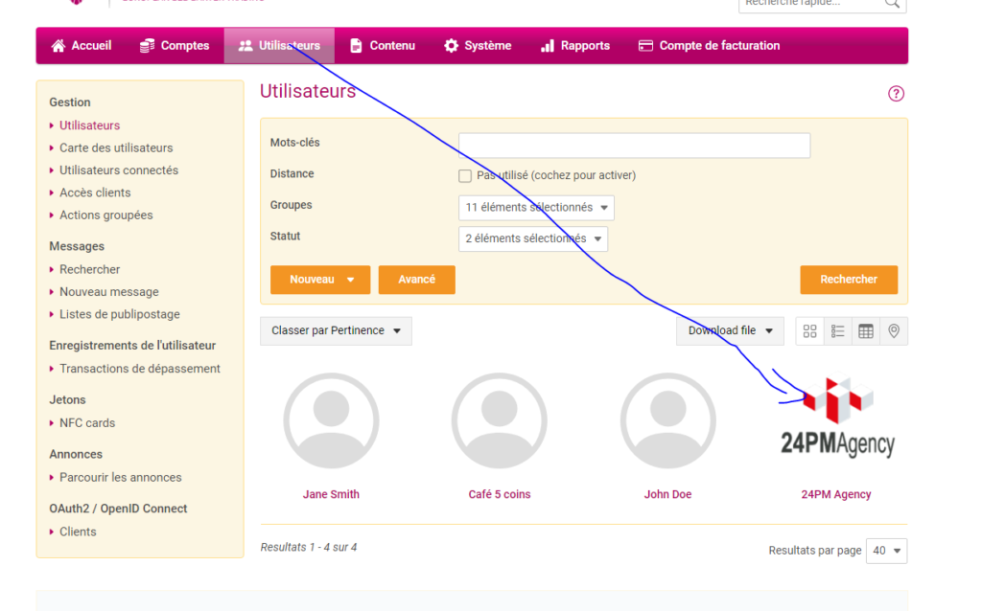
Task: Open Utilisateurs connectés sidebar link
Action: tap(119, 170)
